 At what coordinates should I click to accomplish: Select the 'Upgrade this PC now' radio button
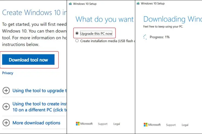click(77, 33)
